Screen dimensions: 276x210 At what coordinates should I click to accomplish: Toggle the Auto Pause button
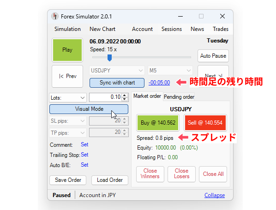coord(213,56)
